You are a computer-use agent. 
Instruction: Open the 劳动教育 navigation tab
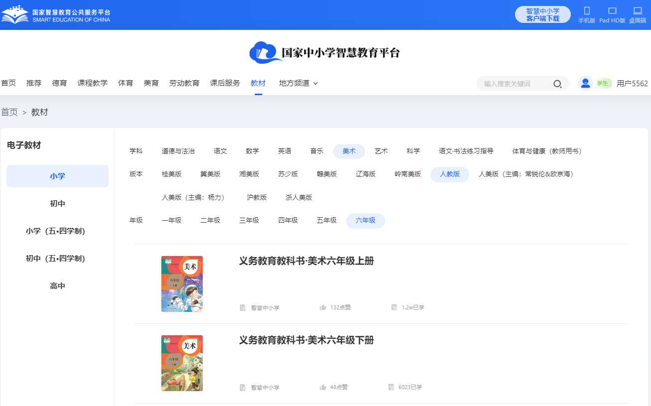(x=184, y=83)
